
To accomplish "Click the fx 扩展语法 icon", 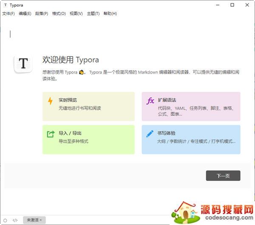I will click(x=150, y=101).
